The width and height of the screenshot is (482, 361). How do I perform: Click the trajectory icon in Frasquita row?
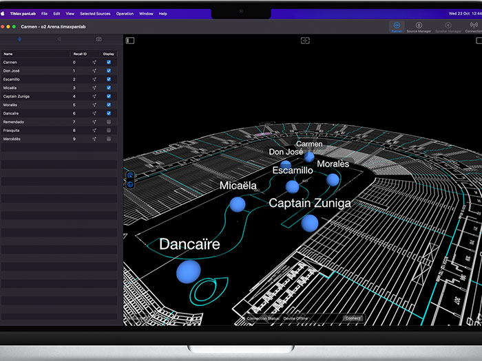pos(94,131)
